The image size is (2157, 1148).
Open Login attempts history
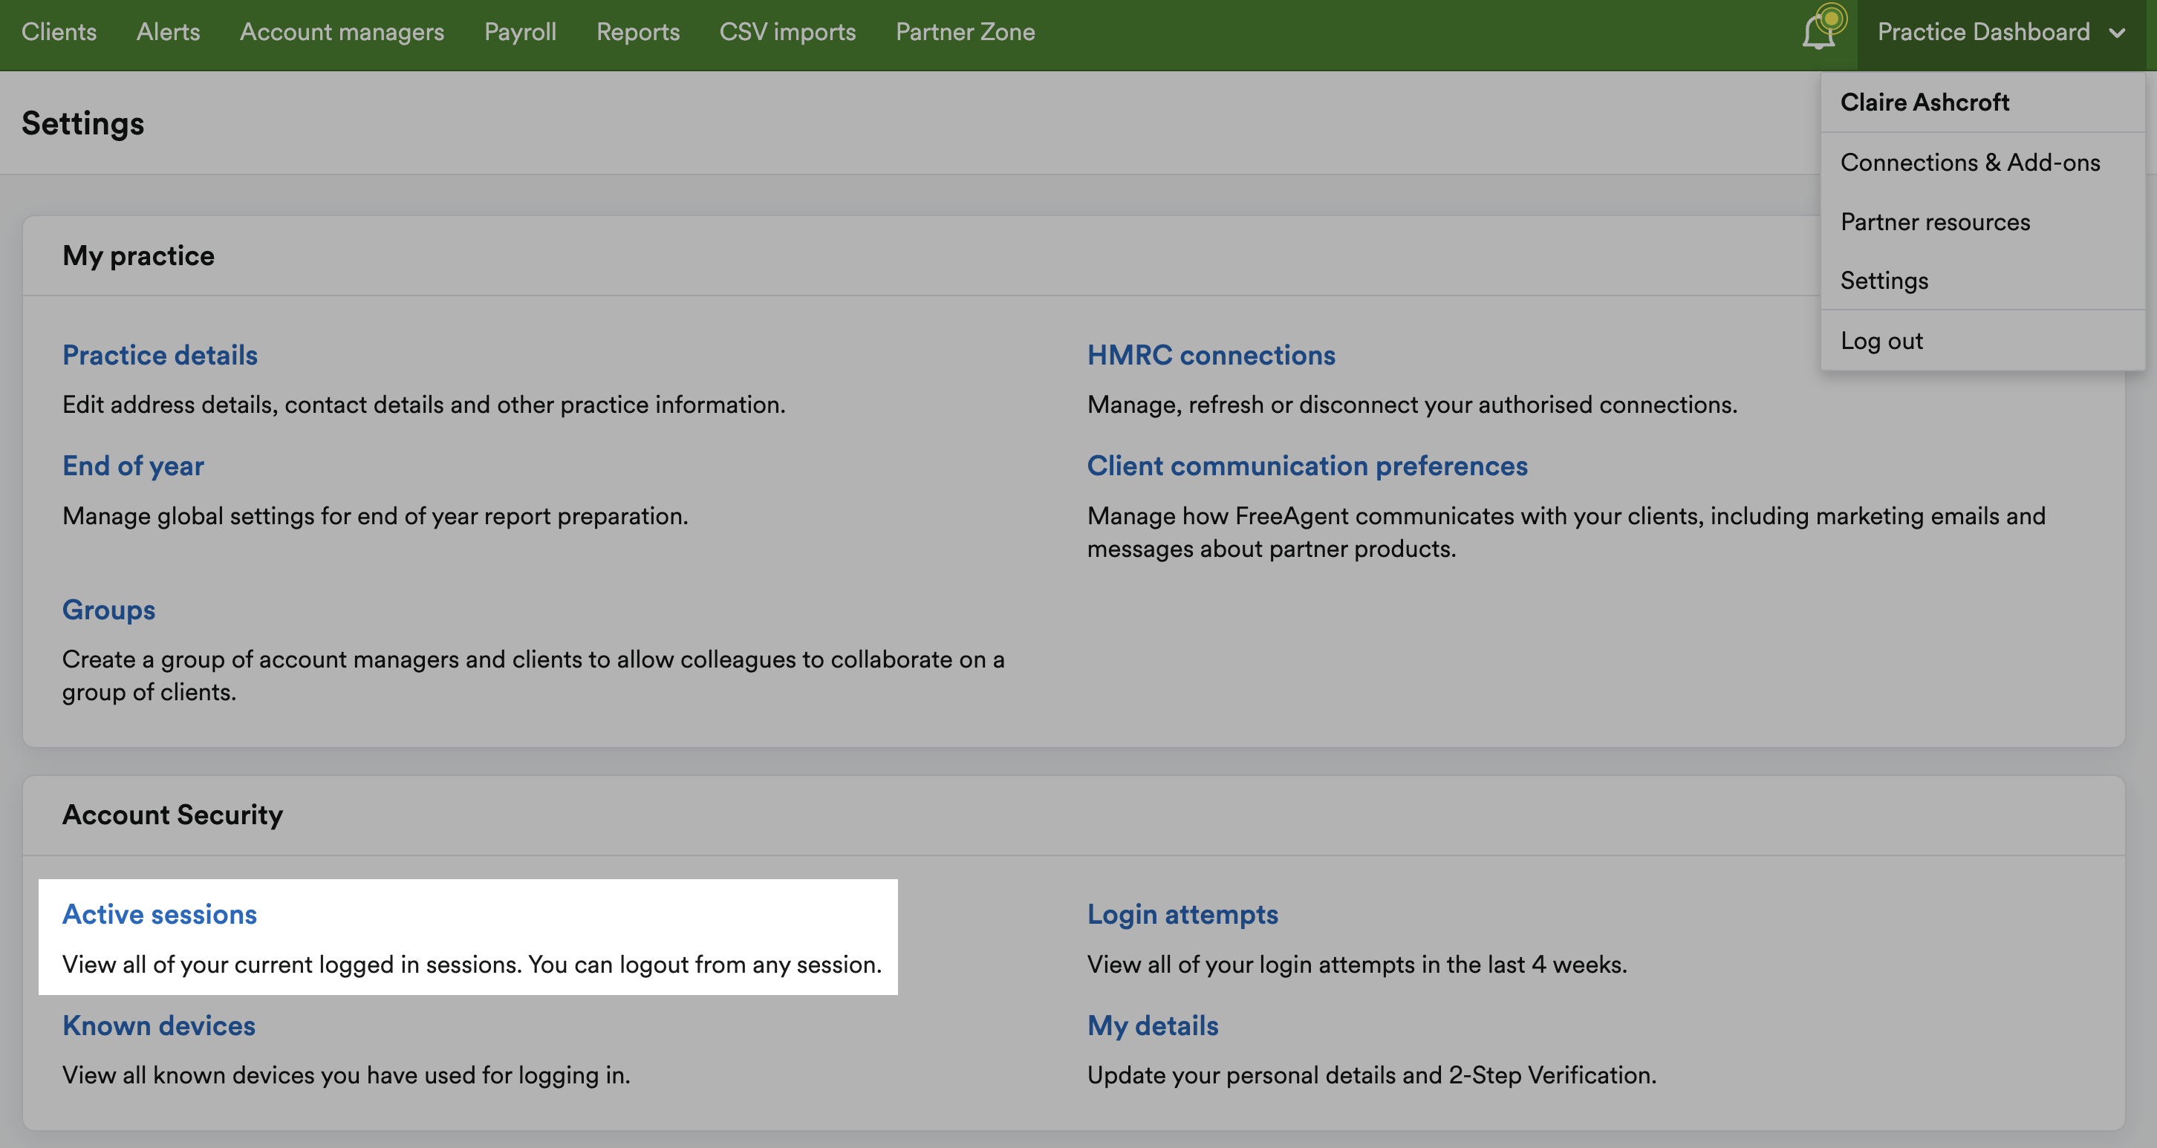[x=1182, y=913]
